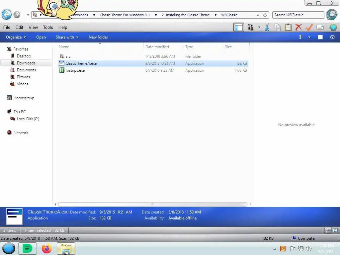This screenshot has width=340, height=255.
Task: Click the Help question mark icon
Action: point(332,37)
